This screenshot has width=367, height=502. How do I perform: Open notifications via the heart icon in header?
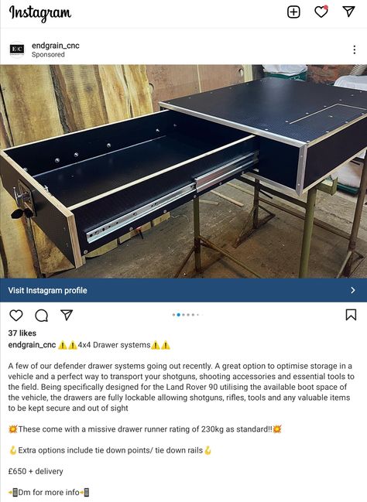[x=321, y=12]
